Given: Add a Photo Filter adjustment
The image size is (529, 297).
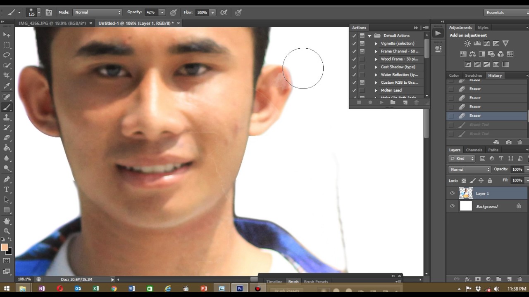Looking at the screenshot, I should [491, 54].
